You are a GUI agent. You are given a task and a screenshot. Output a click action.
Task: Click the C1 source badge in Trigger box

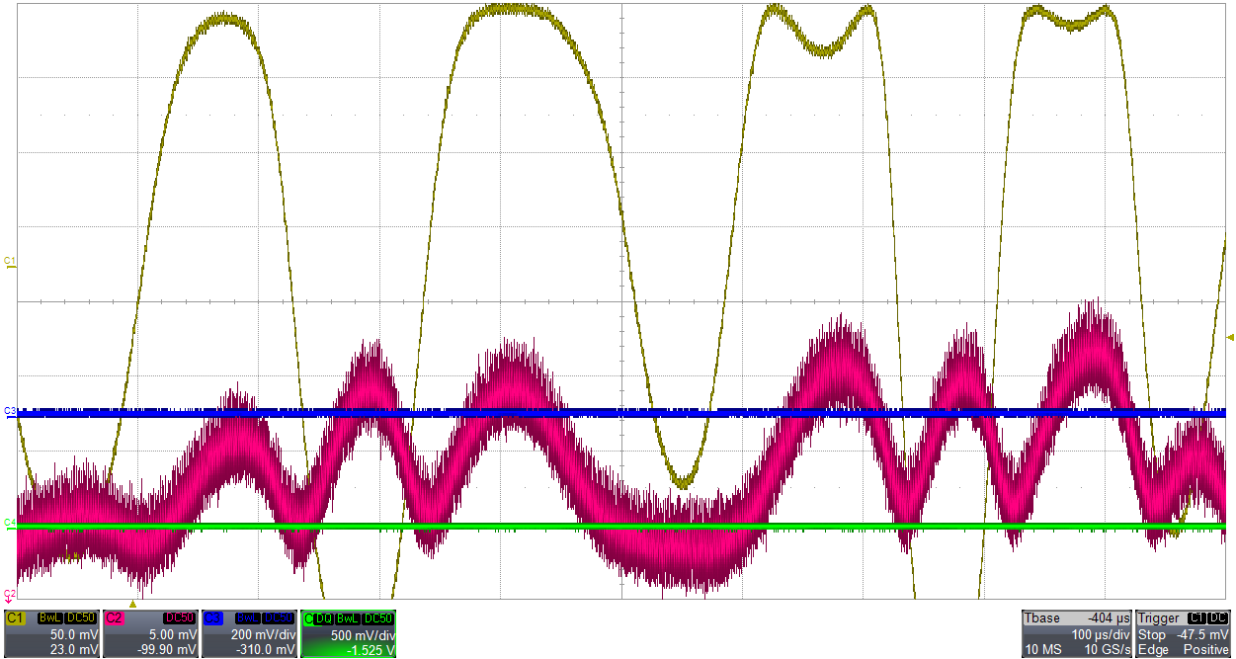pyautogui.click(x=1195, y=618)
